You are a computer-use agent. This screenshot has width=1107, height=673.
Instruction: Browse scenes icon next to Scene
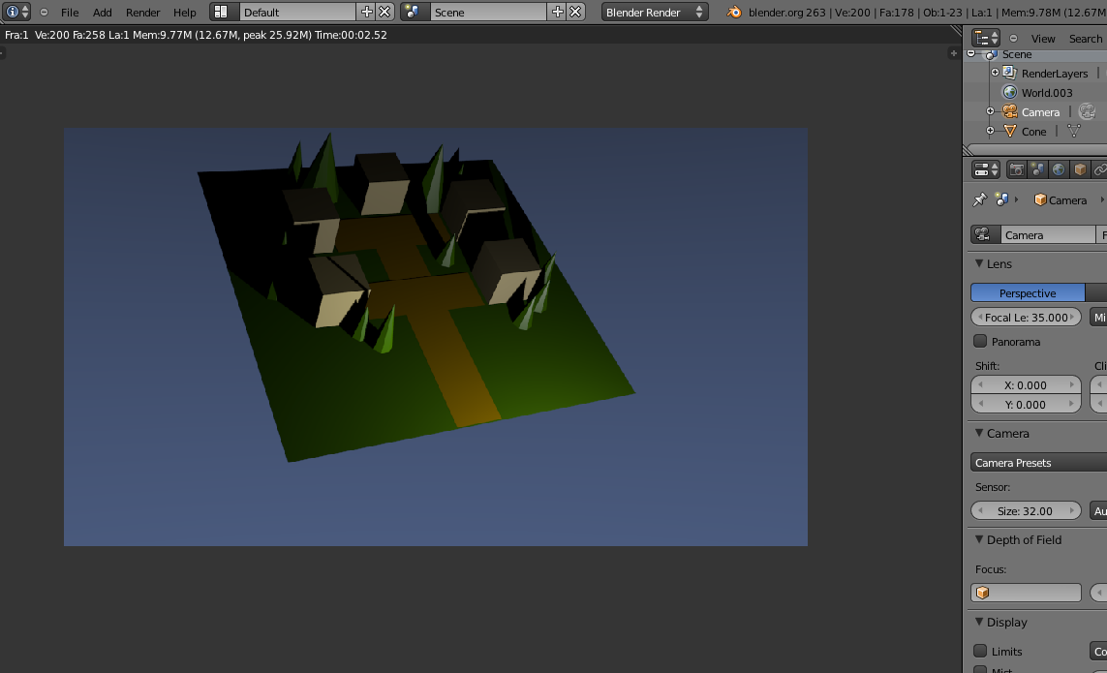click(x=415, y=12)
